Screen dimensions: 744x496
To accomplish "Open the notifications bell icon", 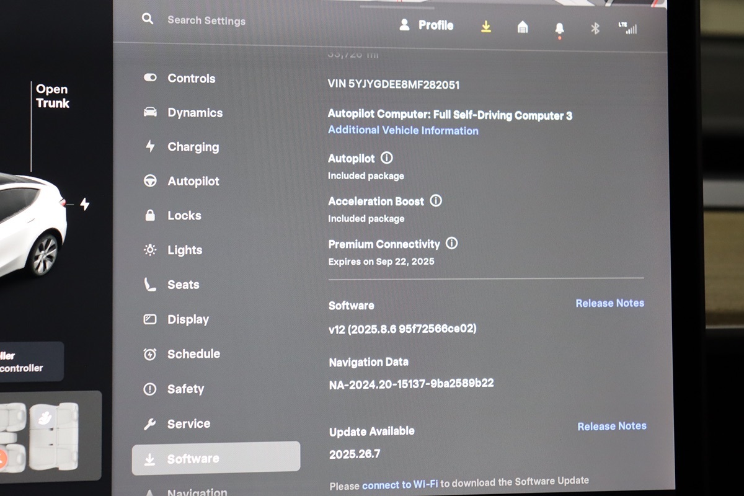I will click(x=559, y=29).
